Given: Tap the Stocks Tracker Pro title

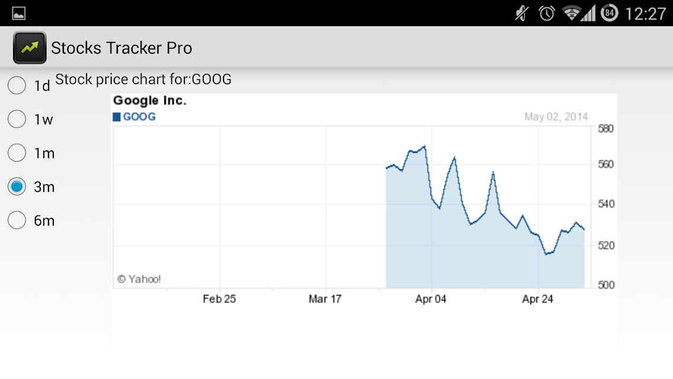Looking at the screenshot, I should click(121, 48).
